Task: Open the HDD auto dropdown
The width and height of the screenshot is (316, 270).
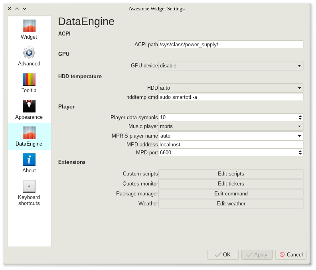Action: [231, 88]
